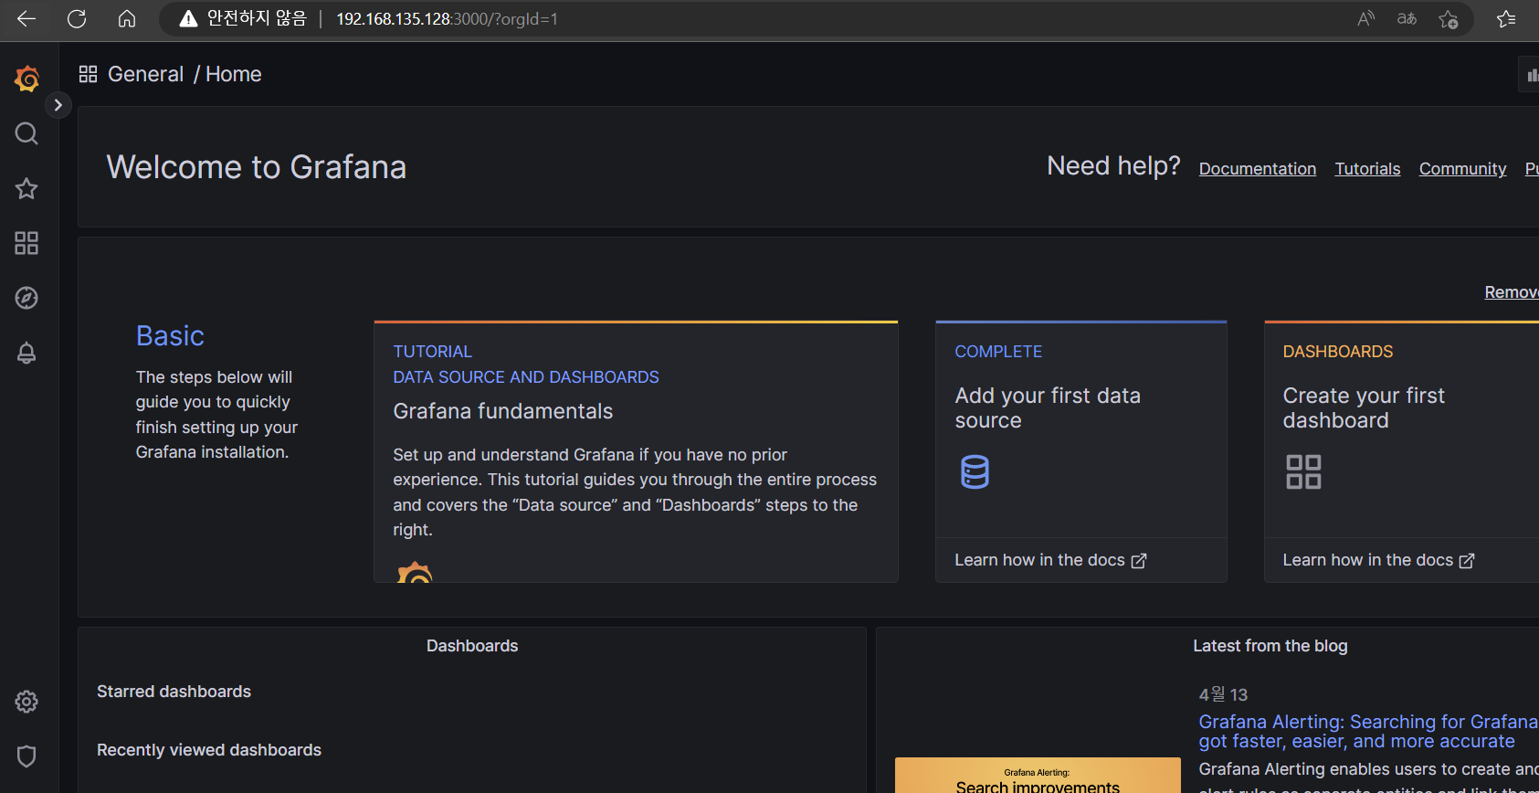Click the Grafana logo in sidebar
The height and width of the screenshot is (793, 1539).
coord(26,79)
